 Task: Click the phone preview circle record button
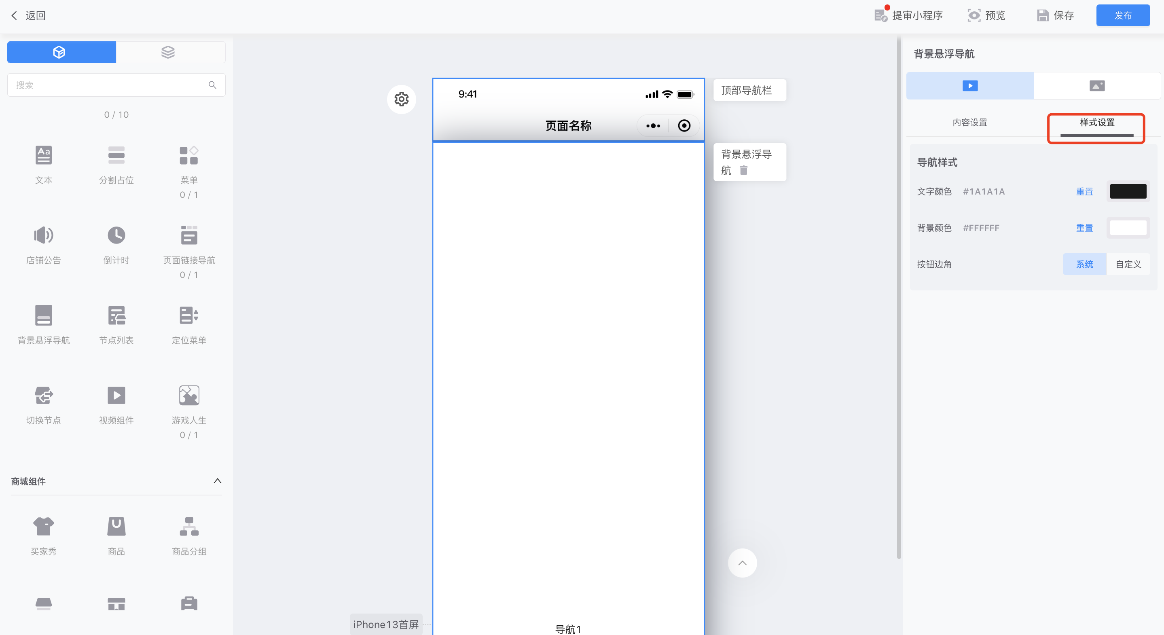tap(684, 126)
